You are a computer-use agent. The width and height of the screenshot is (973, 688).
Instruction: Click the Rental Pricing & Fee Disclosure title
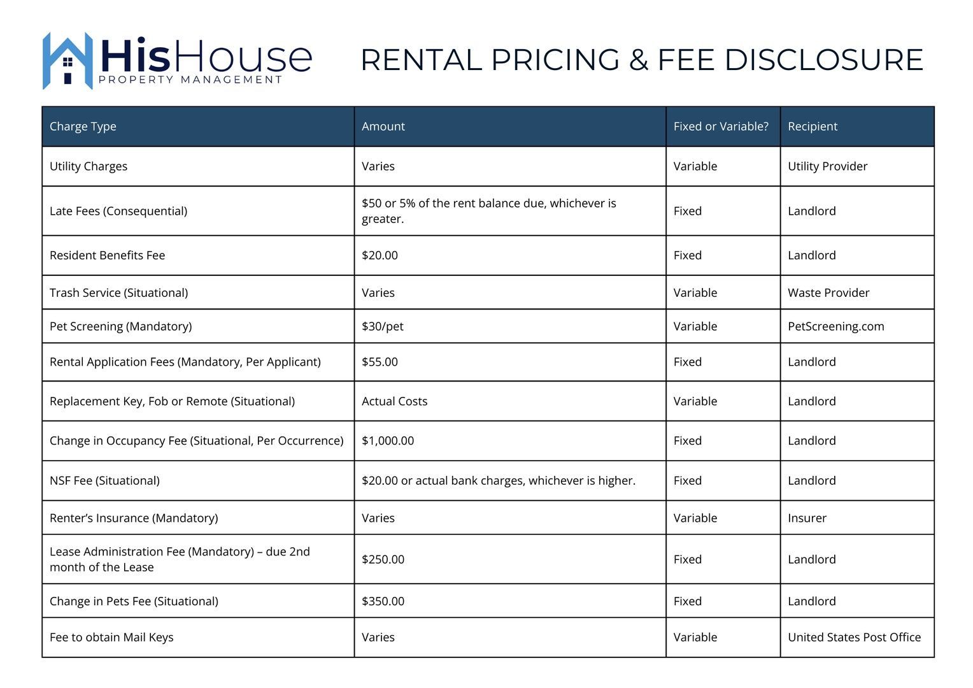(641, 60)
